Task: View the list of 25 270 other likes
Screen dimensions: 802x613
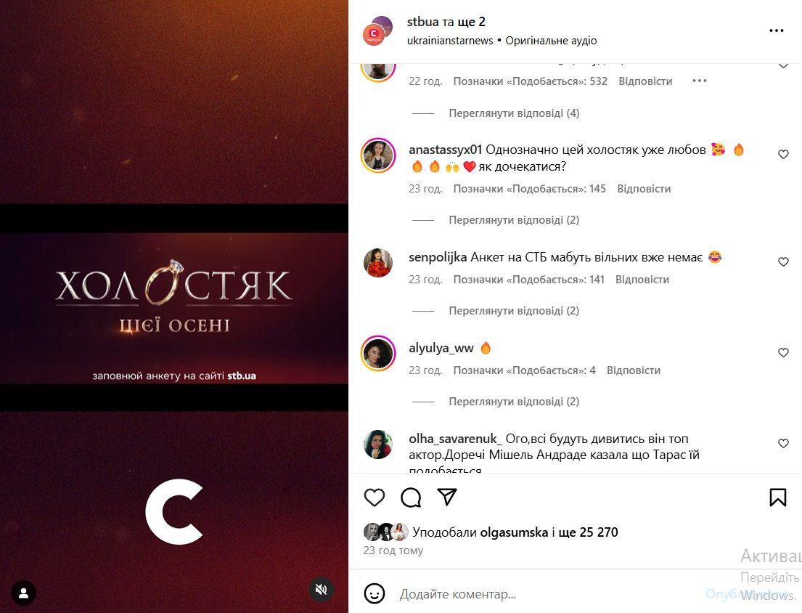Action: coord(588,532)
